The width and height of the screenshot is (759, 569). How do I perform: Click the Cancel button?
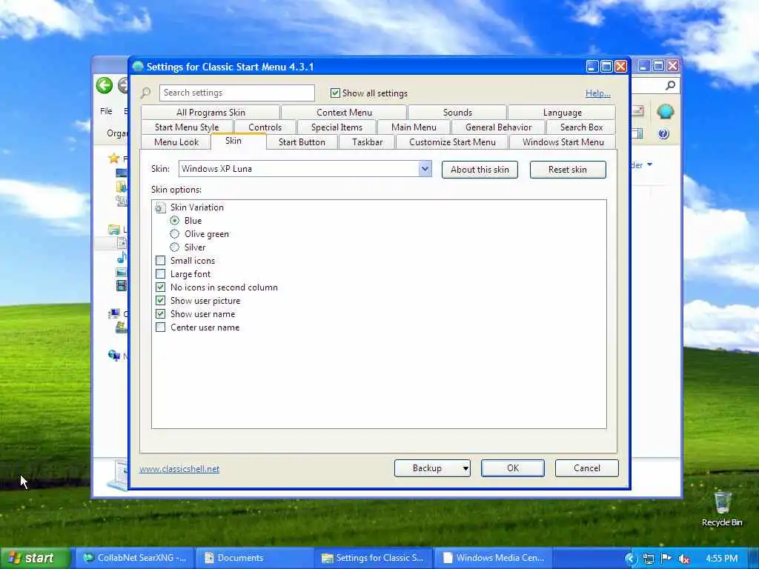587,468
